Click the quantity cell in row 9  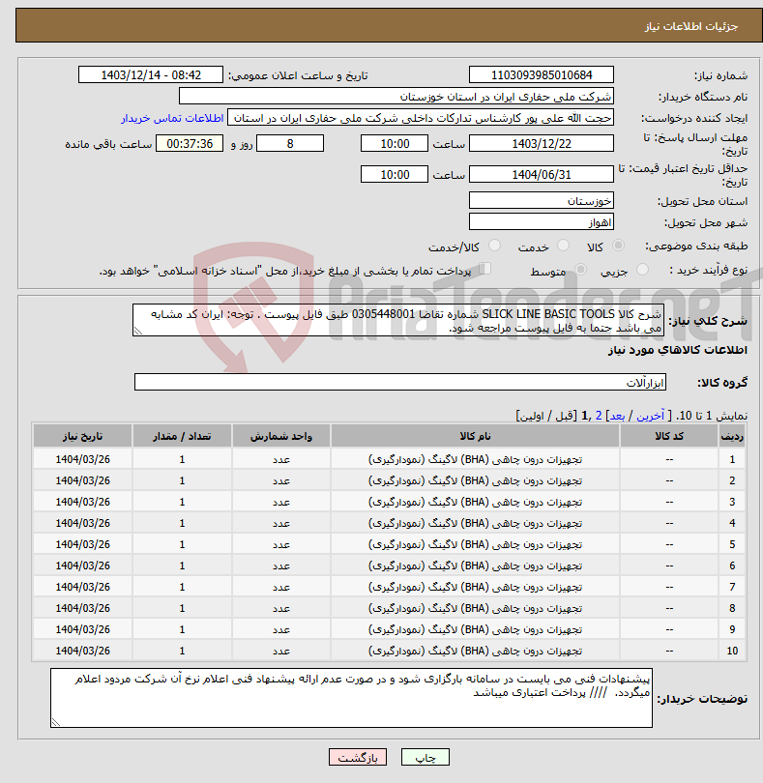coord(182,629)
